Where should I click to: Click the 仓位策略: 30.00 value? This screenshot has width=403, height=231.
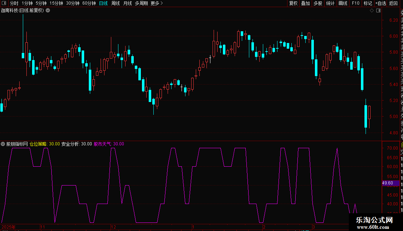(45, 144)
